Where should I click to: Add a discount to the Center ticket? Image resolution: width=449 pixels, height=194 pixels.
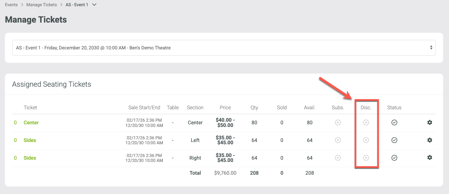click(366, 122)
